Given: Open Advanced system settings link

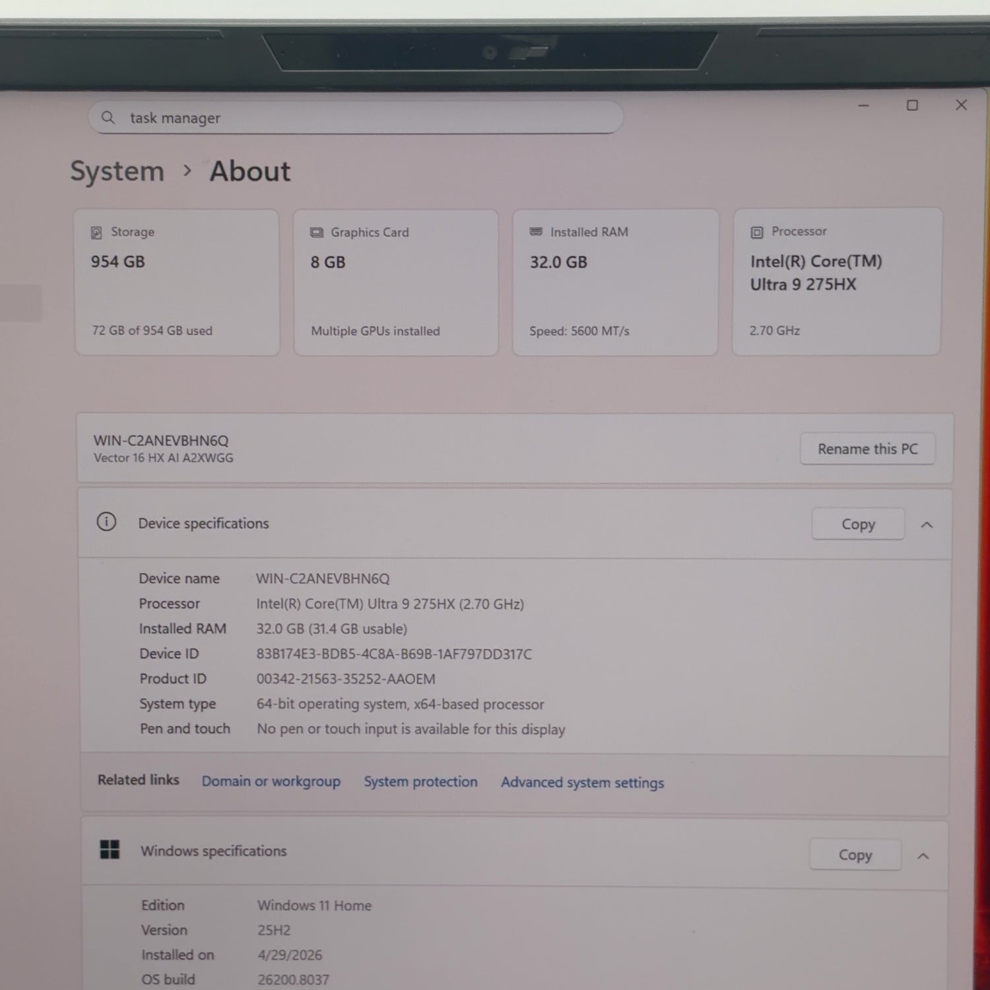Looking at the screenshot, I should pyautogui.click(x=583, y=782).
